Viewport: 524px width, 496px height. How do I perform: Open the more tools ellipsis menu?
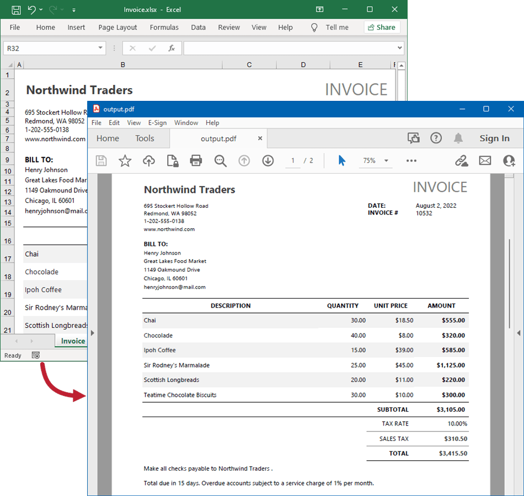[x=411, y=160]
